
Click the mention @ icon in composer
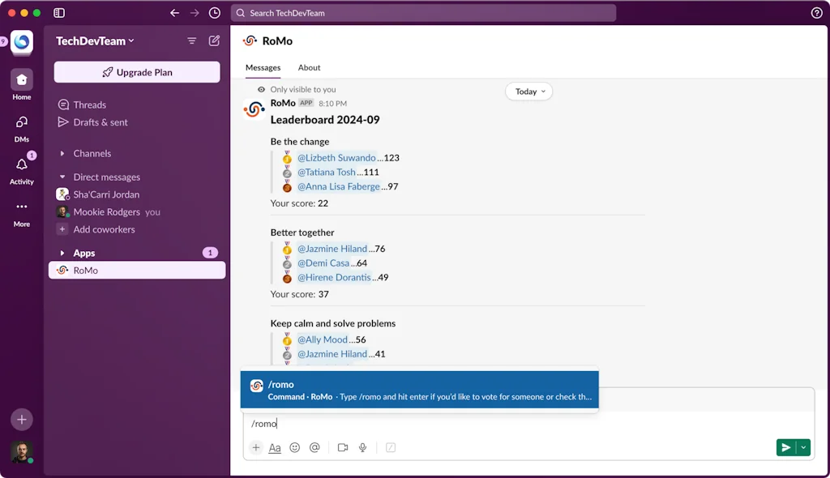pyautogui.click(x=314, y=447)
